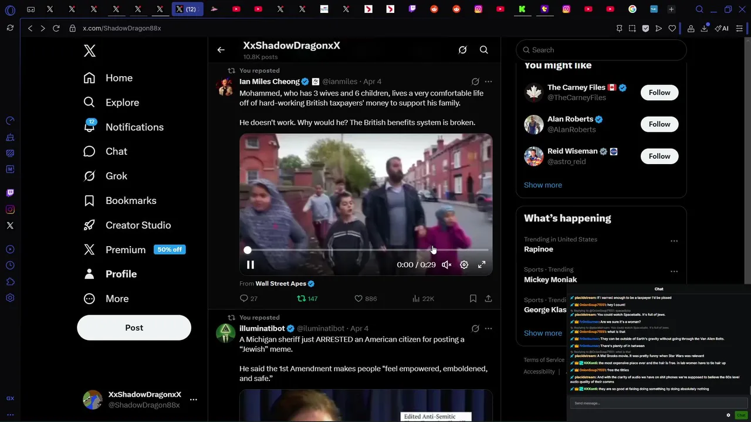Open Premium in the X sidebar
This screenshot has width=751, height=422.
tap(134, 250)
